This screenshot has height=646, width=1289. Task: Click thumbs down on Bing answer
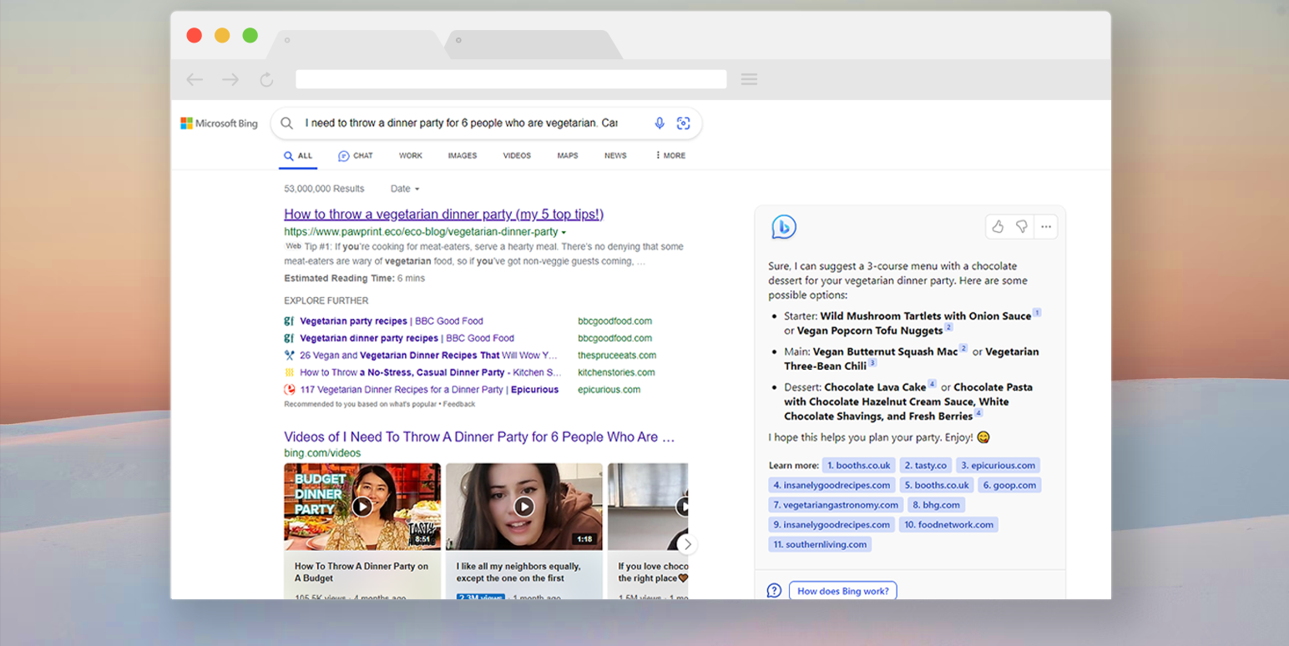[x=1021, y=226]
